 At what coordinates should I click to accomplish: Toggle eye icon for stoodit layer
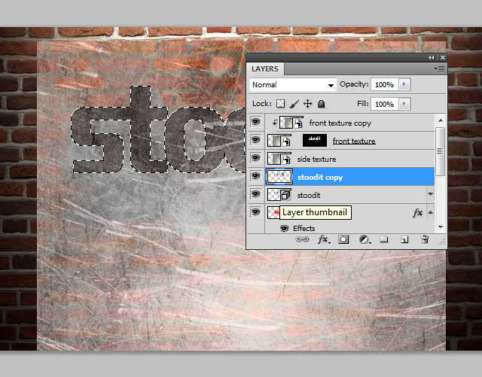[255, 194]
